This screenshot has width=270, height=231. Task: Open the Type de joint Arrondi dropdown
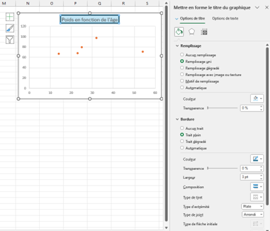point(253,214)
